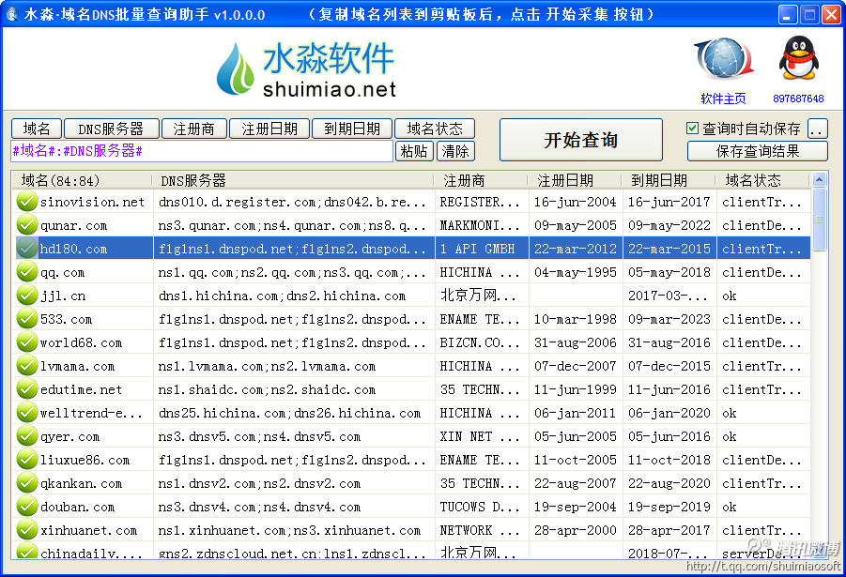Click expiry date 11-jun-2016
This screenshot has height=577, width=846.
pos(669,389)
